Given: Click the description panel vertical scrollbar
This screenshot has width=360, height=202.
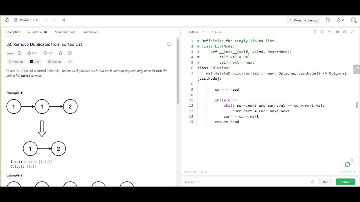Looking at the screenshot, I should point(177,72).
